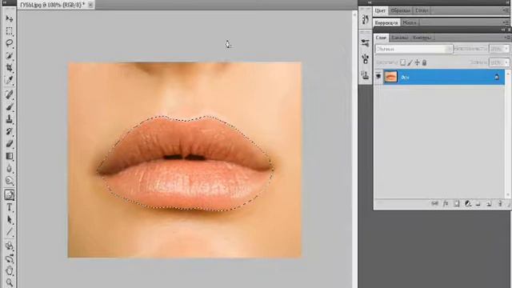Click the delete layer trash icon
Screen dimensions: 512x288
(x=499, y=204)
